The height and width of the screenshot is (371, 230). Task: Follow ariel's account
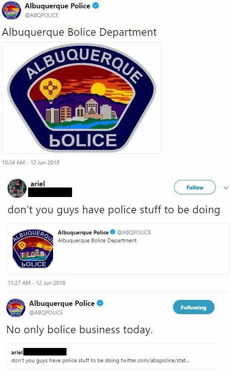pyautogui.click(x=195, y=187)
